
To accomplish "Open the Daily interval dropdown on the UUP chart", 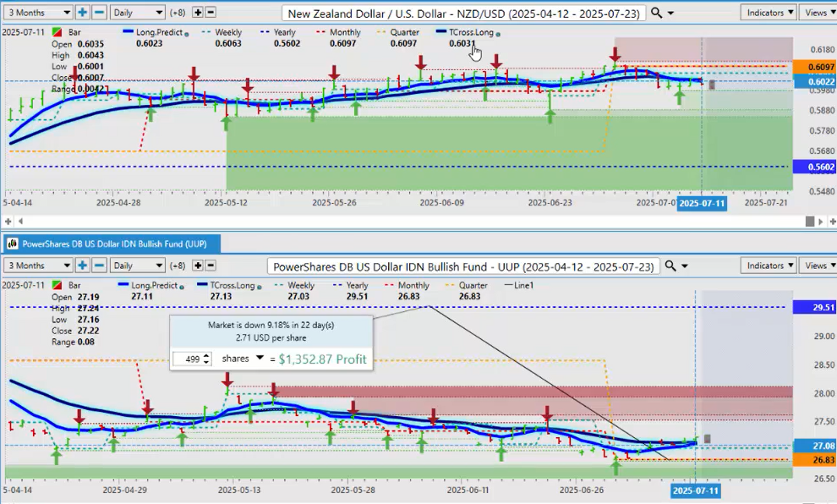I will (137, 266).
